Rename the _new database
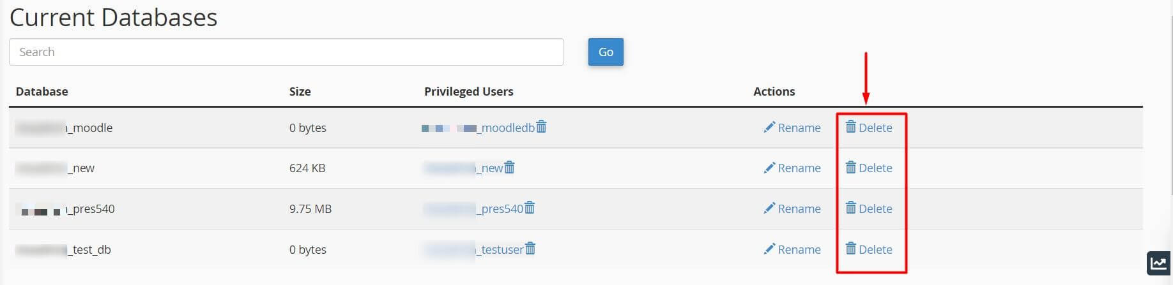1173x285 pixels. point(792,168)
